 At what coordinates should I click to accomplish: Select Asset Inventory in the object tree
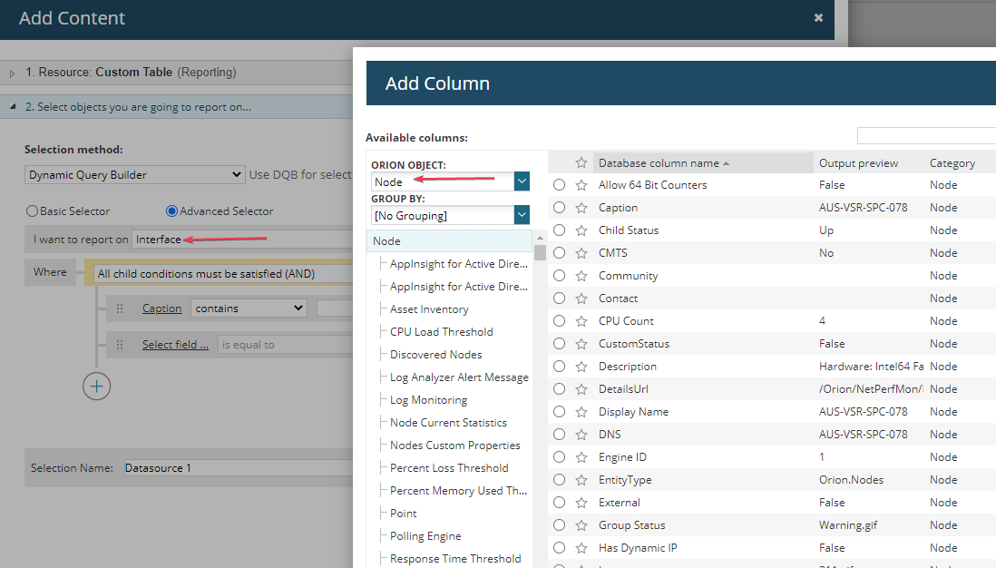pos(429,309)
